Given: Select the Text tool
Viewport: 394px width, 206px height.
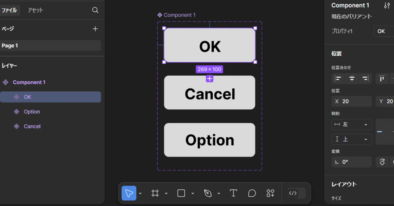Looking at the screenshot, I should click(233, 193).
